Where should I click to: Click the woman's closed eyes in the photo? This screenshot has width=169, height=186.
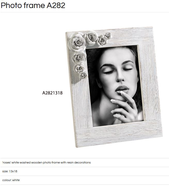click(x=118, y=71)
